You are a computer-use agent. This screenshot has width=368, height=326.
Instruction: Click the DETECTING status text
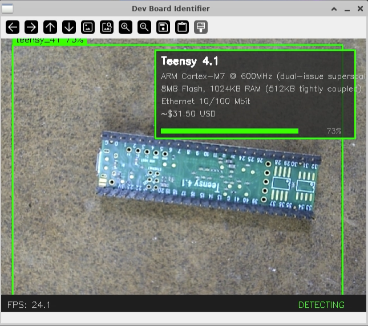(x=321, y=305)
